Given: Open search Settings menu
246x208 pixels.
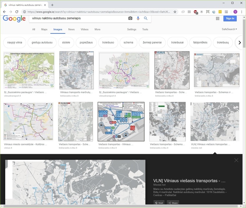Looking at the screenshot, I should tap(132, 29).
